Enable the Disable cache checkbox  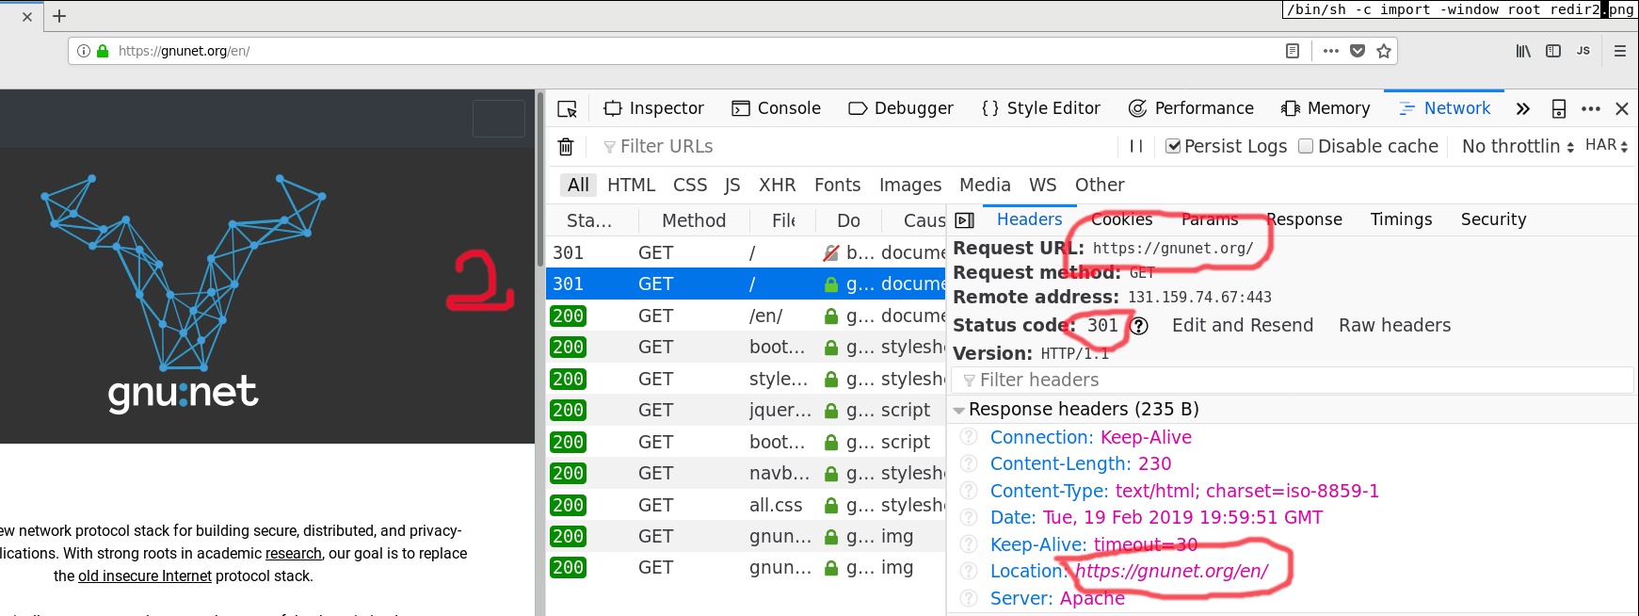(x=1306, y=146)
